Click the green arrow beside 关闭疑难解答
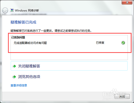Viewport: 134px width, 103px height. point(14,66)
